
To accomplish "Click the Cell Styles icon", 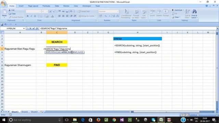I will tap(144, 14).
